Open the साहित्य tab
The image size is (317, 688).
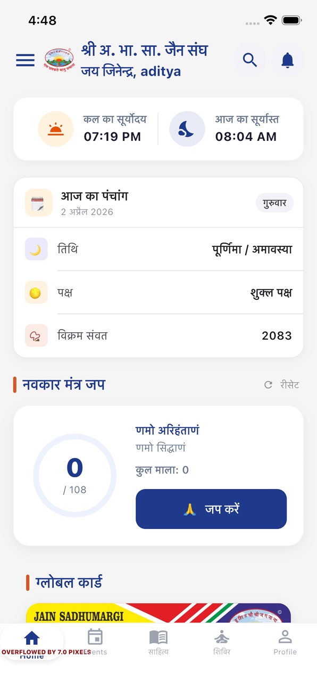(158, 642)
